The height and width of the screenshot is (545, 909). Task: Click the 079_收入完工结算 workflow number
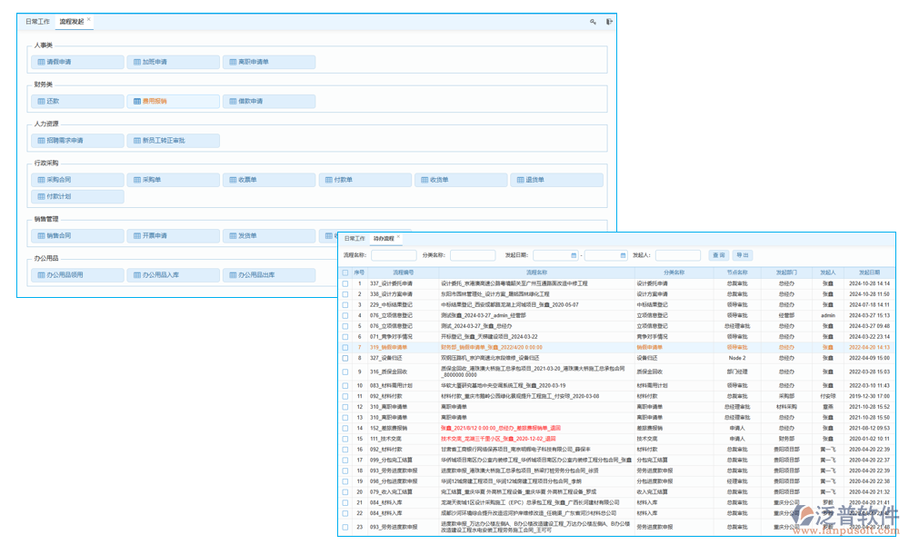pyautogui.click(x=391, y=492)
